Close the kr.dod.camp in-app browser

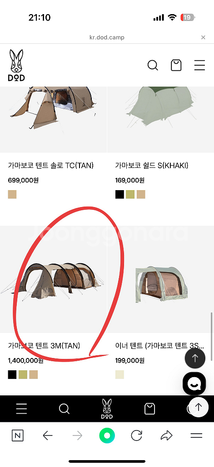[203, 37]
